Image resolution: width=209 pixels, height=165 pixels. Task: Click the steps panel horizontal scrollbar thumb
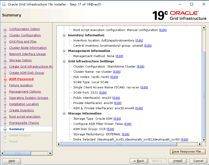pyautogui.click(x=18, y=153)
